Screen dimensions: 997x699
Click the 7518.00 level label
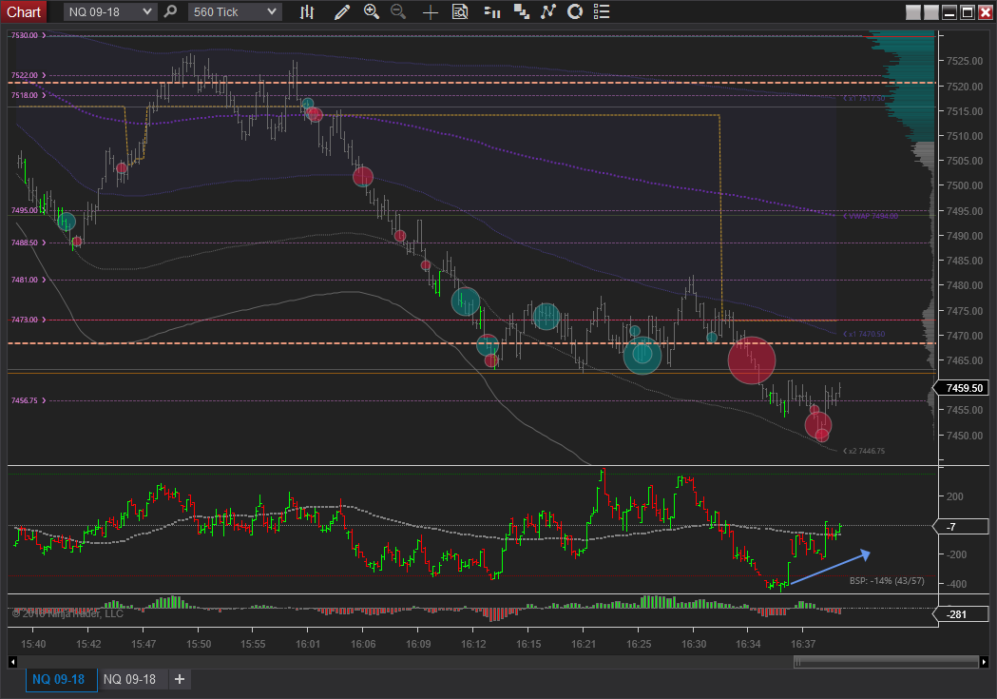[x=24, y=95]
